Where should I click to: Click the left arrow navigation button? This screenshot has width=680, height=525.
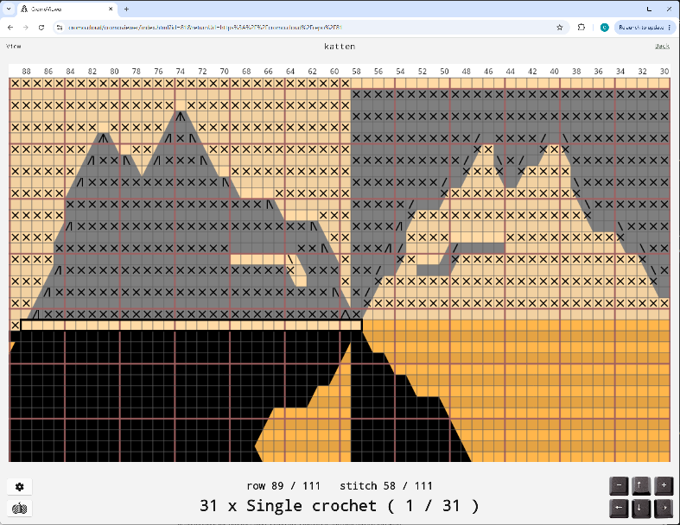[x=619, y=508]
